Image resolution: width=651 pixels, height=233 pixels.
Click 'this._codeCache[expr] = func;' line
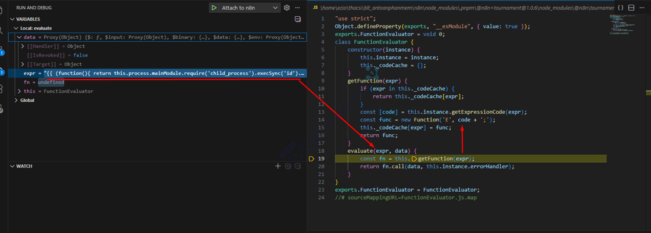[405, 127]
